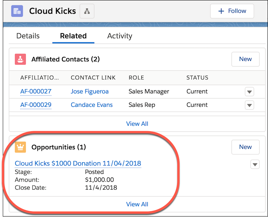Click the Stage: field label
The height and width of the screenshot is (217, 268).
point(23,172)
